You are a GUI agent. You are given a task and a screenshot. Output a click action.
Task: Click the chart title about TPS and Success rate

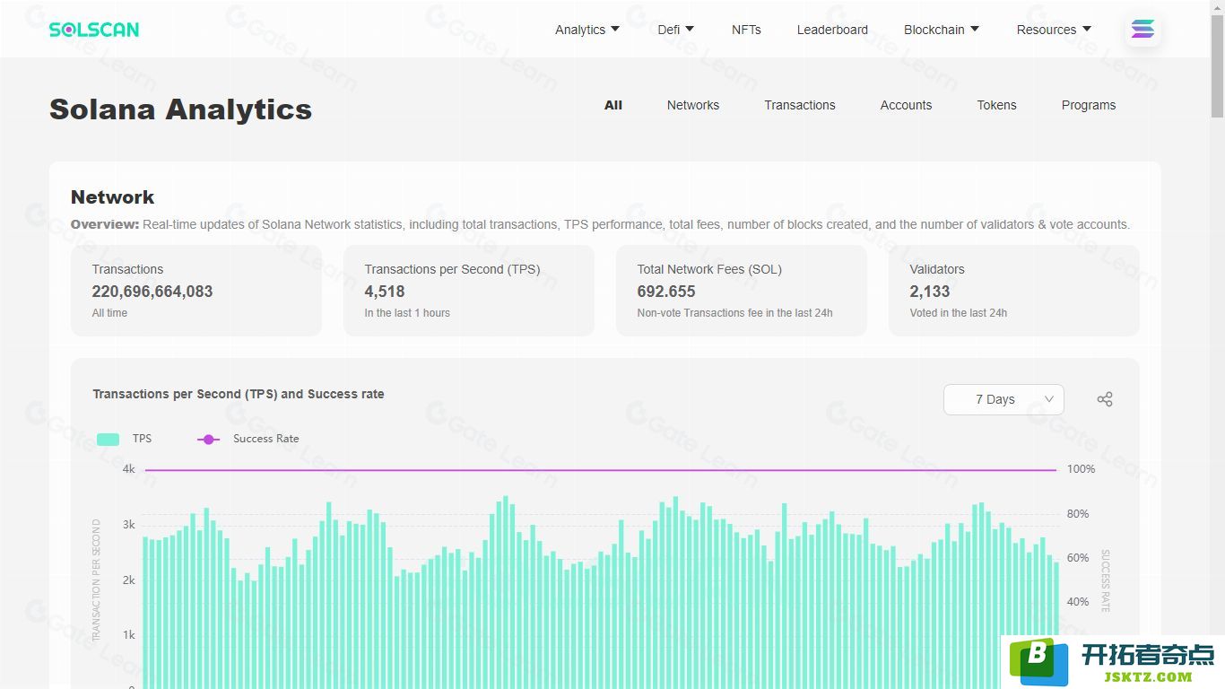click(x=239, y=394)
